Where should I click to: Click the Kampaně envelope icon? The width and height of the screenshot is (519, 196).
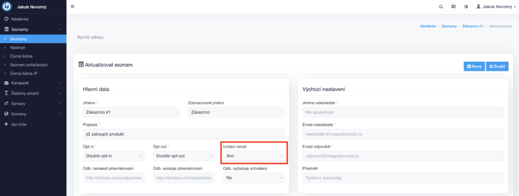pos(6,83)
